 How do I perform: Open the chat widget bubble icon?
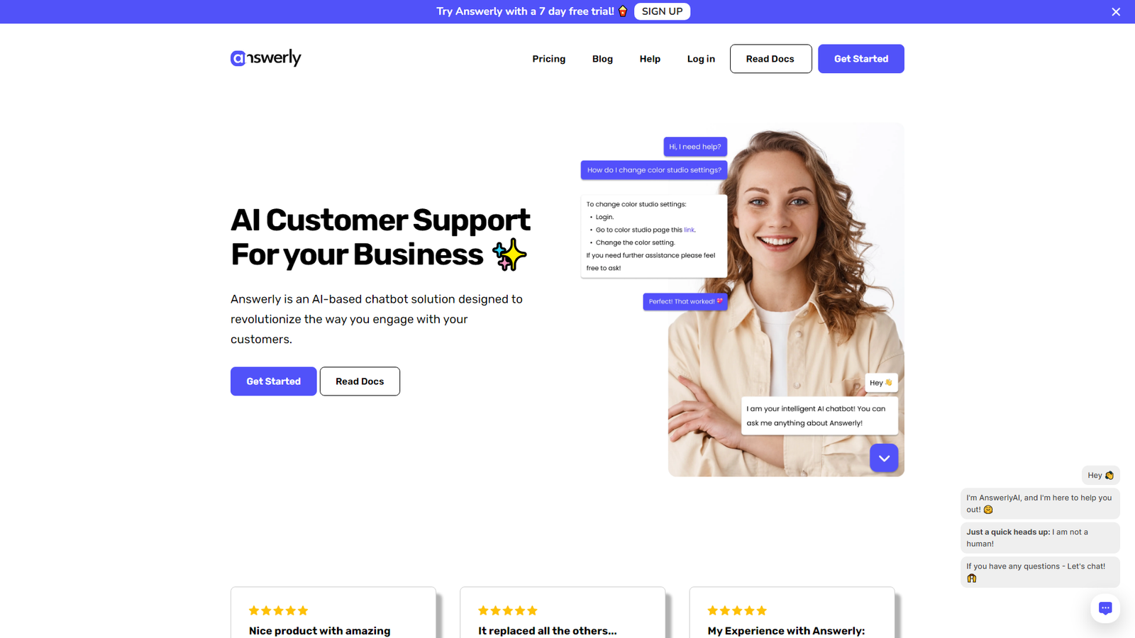coord(1105,608)
